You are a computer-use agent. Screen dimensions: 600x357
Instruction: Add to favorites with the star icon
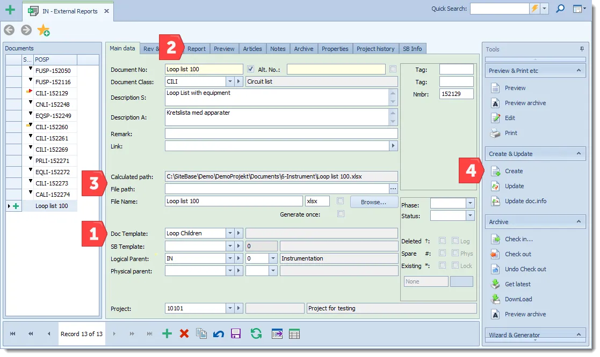pos(44,30)
